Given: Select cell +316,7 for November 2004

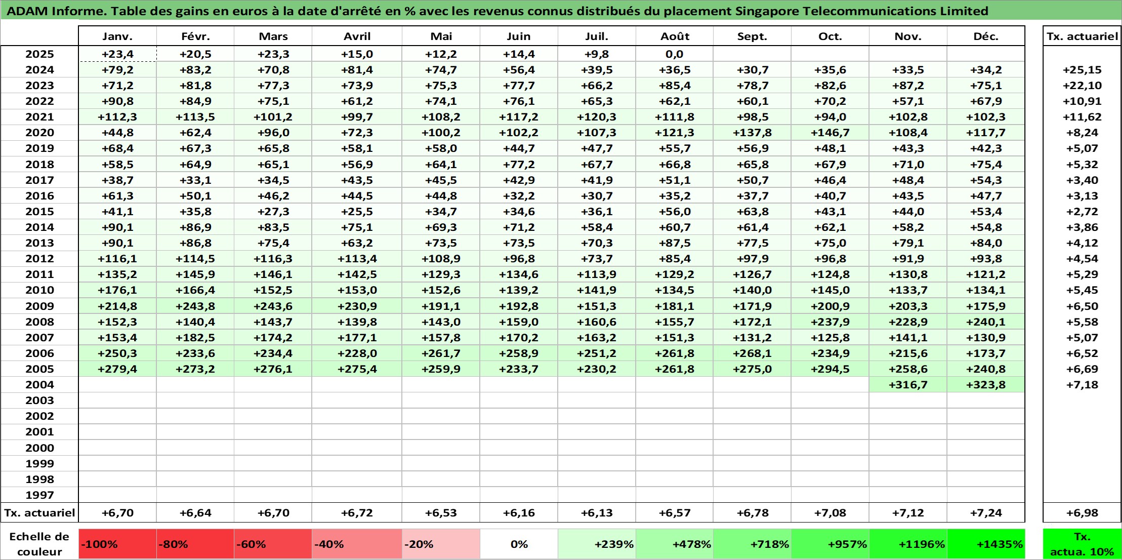Looking at the screenshot, I should coord(908,385).
